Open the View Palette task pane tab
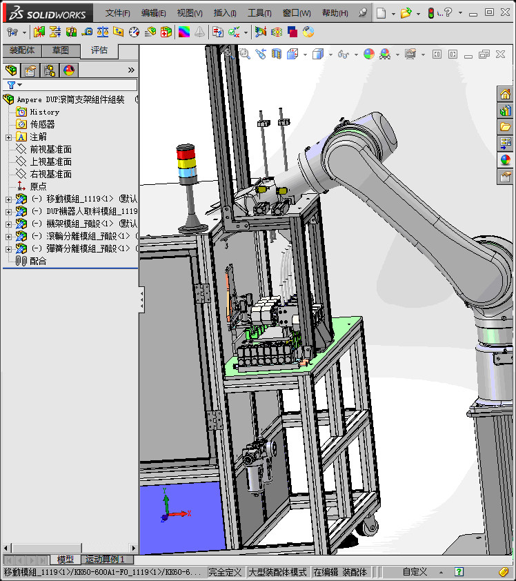Viewport: 516px width, 581px height. tap(505, 144)
